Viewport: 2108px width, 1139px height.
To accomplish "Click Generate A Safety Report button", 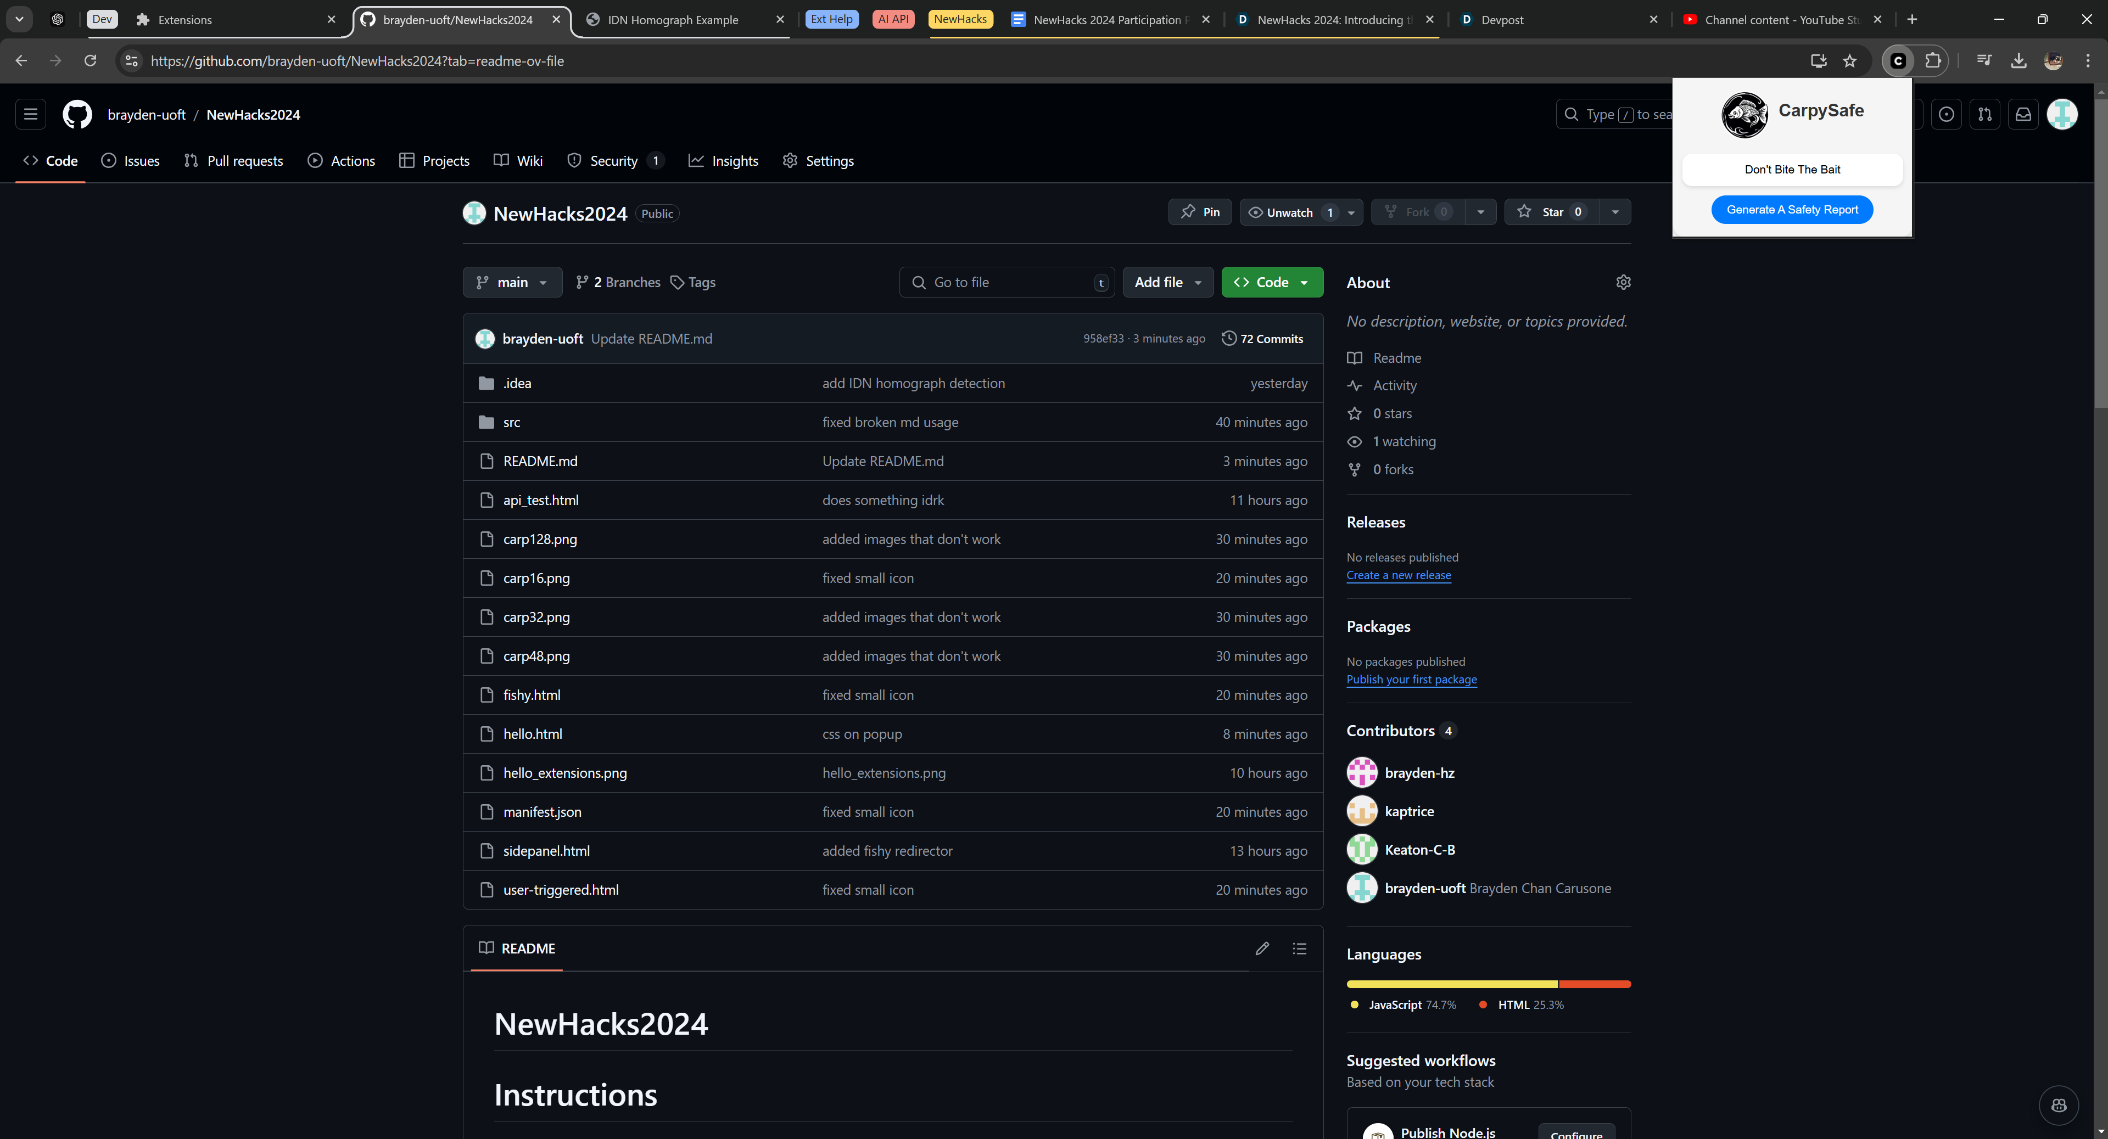I will point(1792,210).
